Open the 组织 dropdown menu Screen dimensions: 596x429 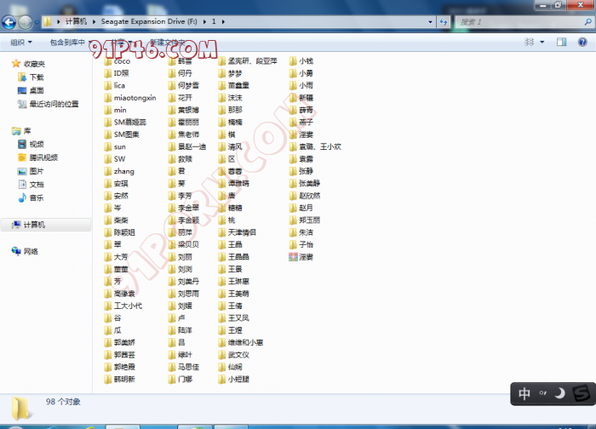click(x=20, y=41)
